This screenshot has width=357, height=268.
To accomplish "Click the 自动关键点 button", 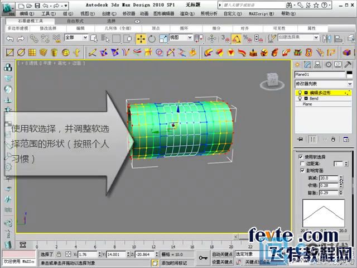I will (222, 254).
